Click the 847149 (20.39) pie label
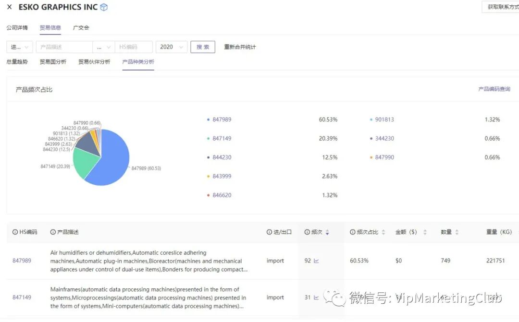The image size is (519, 322). pyautogui.click(x=55, y=167)
